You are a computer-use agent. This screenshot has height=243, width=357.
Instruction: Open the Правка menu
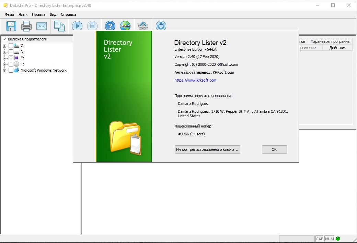tap(38, 14)
